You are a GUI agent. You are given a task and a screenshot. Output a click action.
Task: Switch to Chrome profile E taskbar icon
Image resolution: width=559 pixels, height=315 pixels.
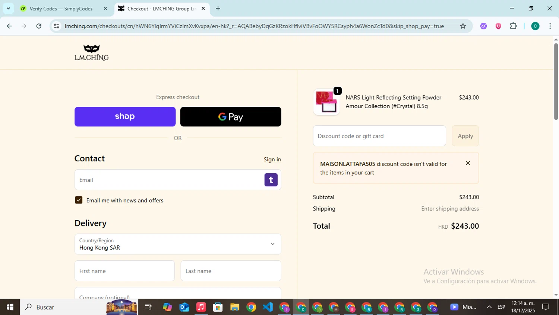point(350,307)
